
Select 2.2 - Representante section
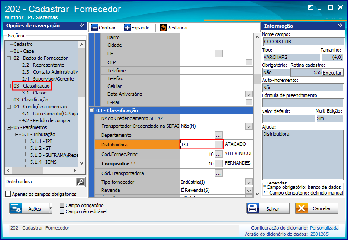(43, 65)
